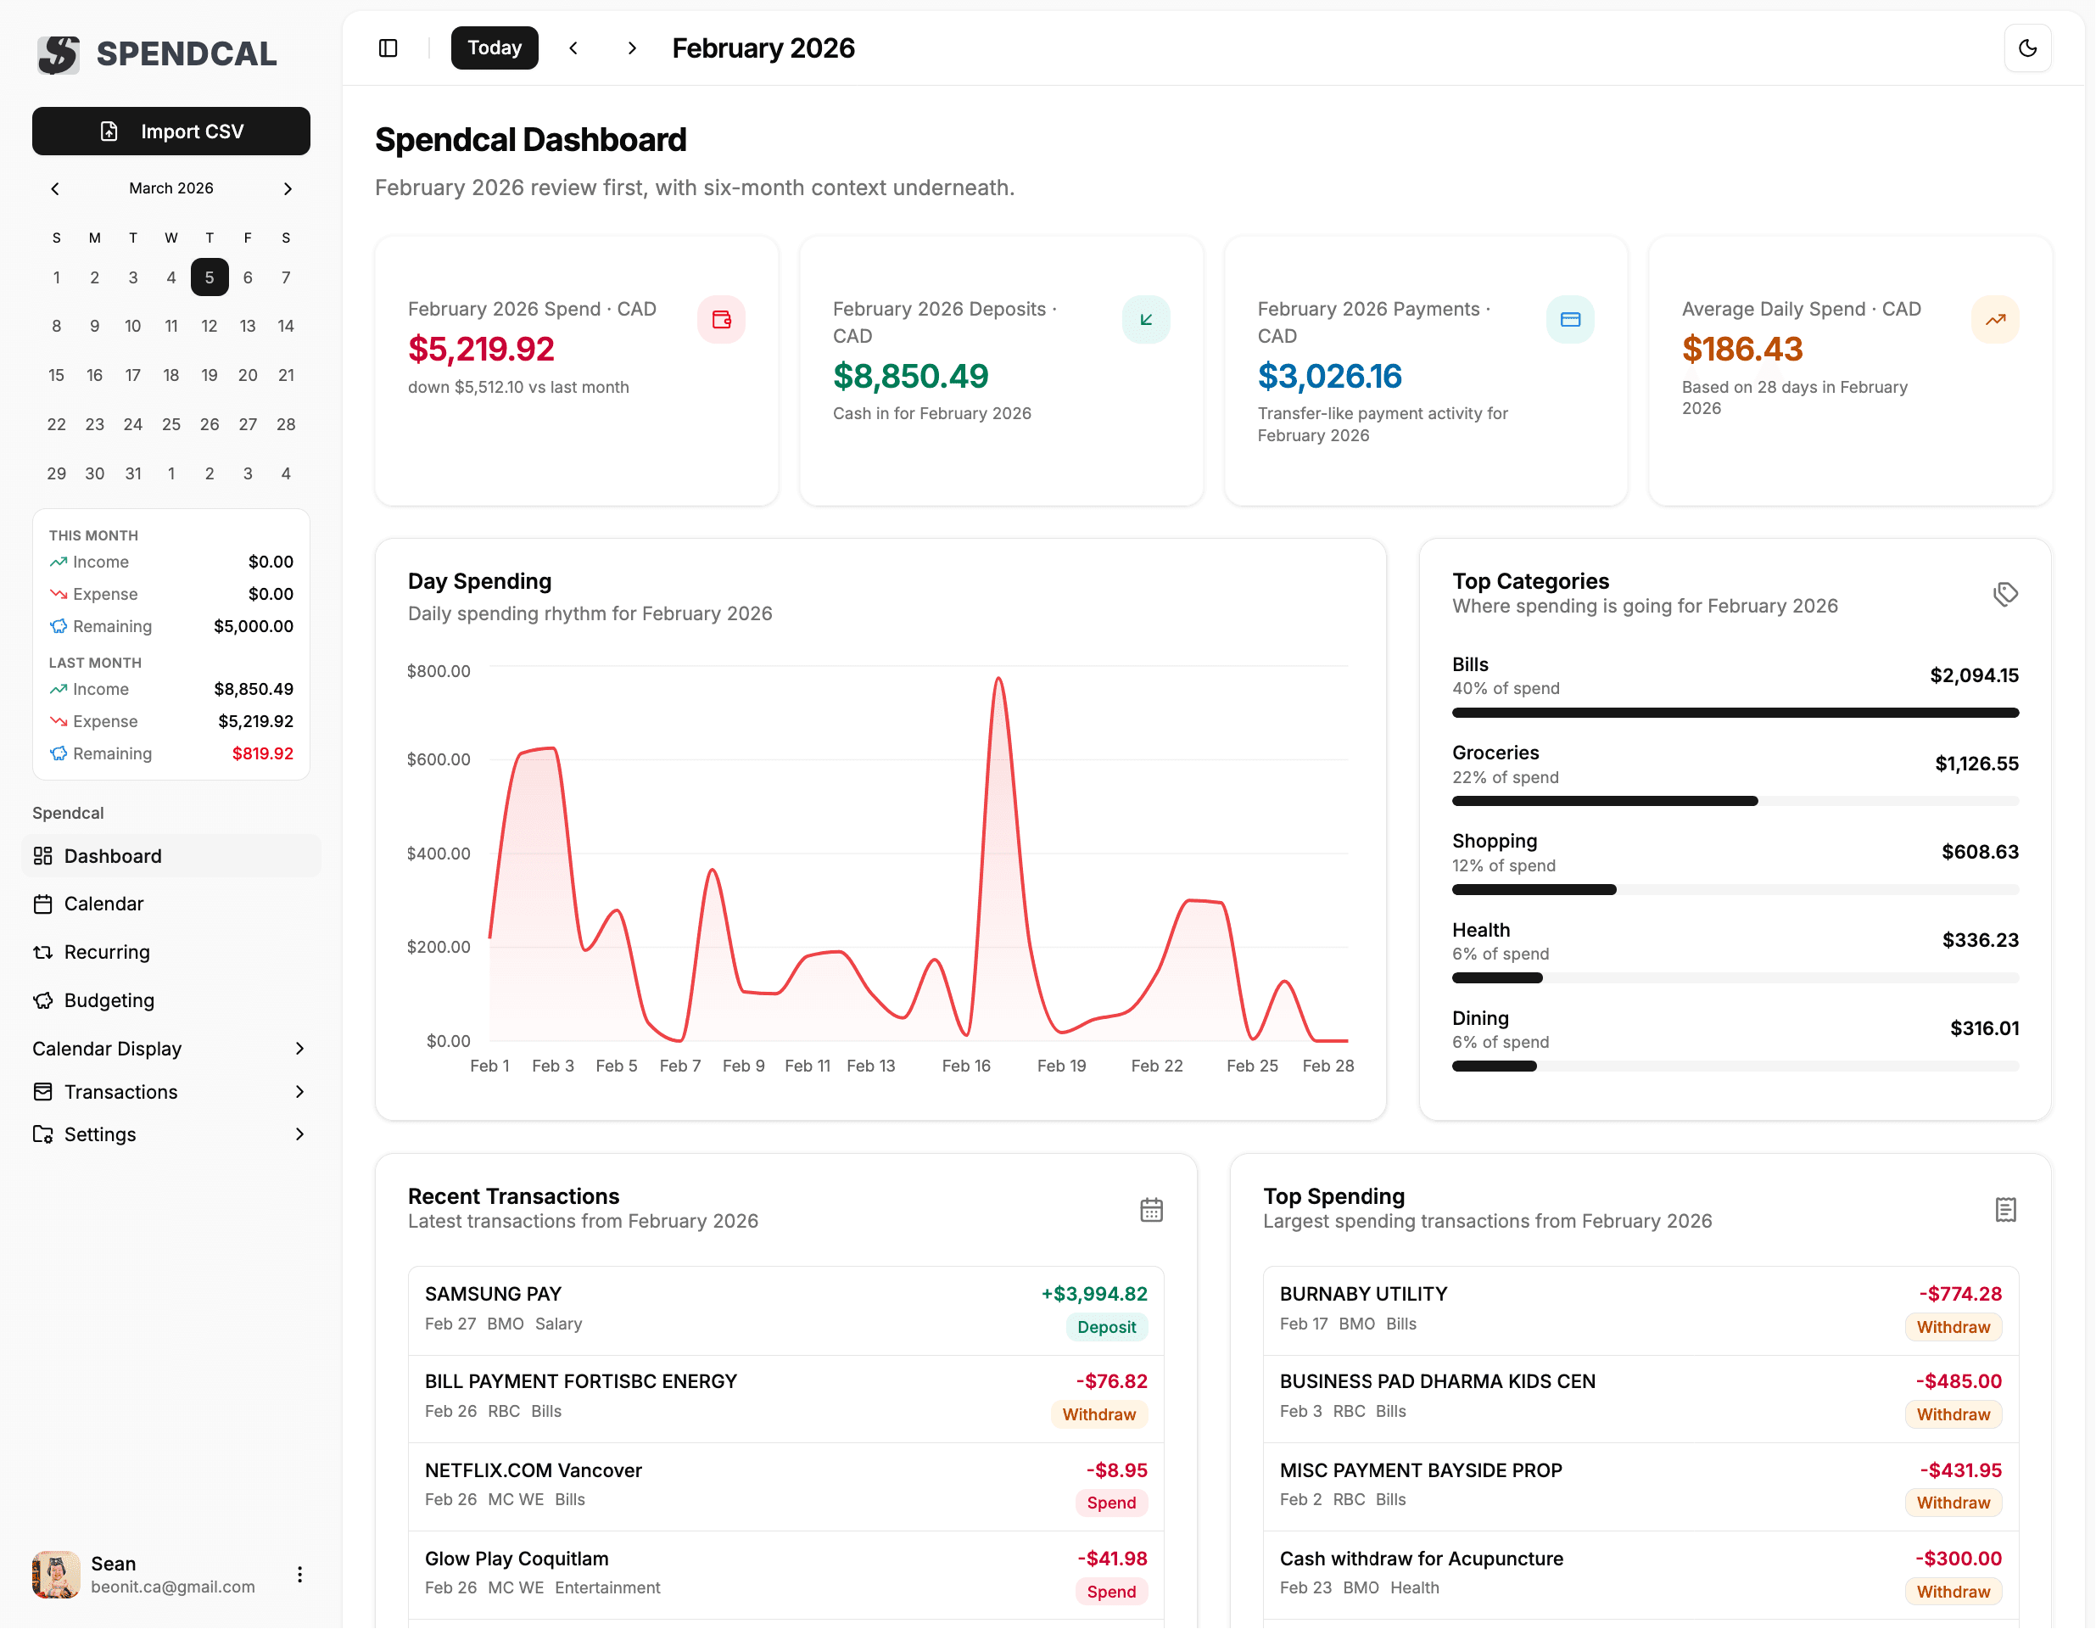Click the card icon on Payments card

coord(1570,320)
